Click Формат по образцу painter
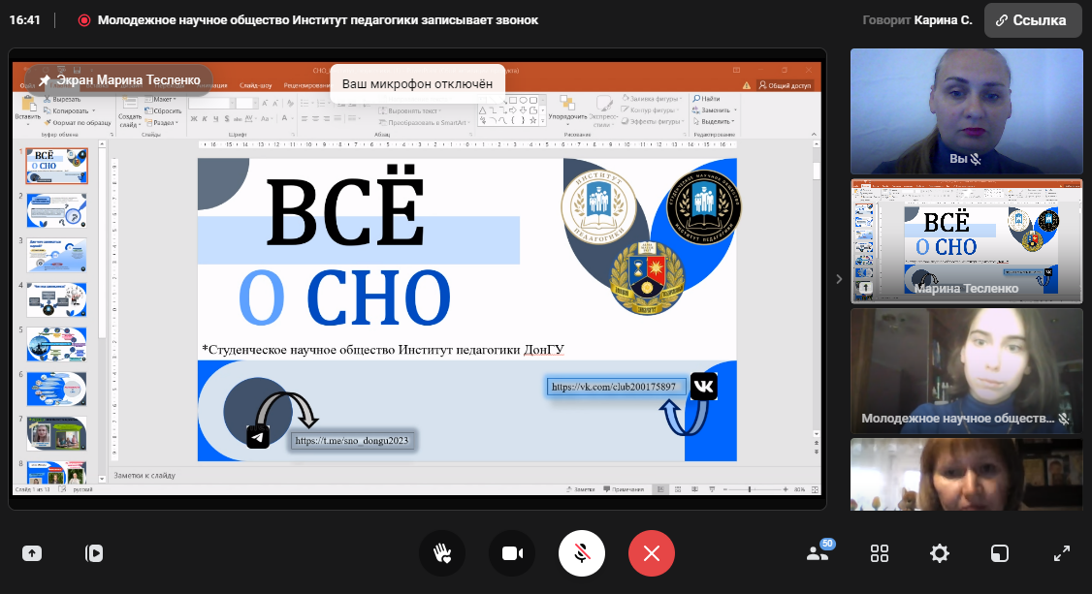1092x594 pixels. coord(78,122)
